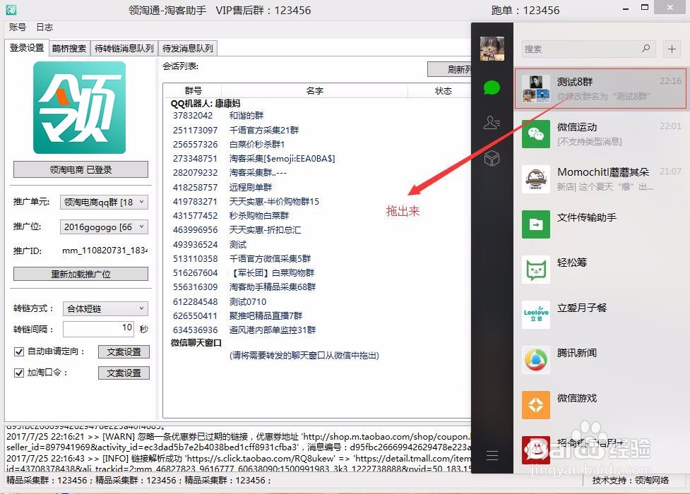Screen dimensions: 690x494
Task: Click the 轻松筹 chat icon
Action: pos(536,269)
